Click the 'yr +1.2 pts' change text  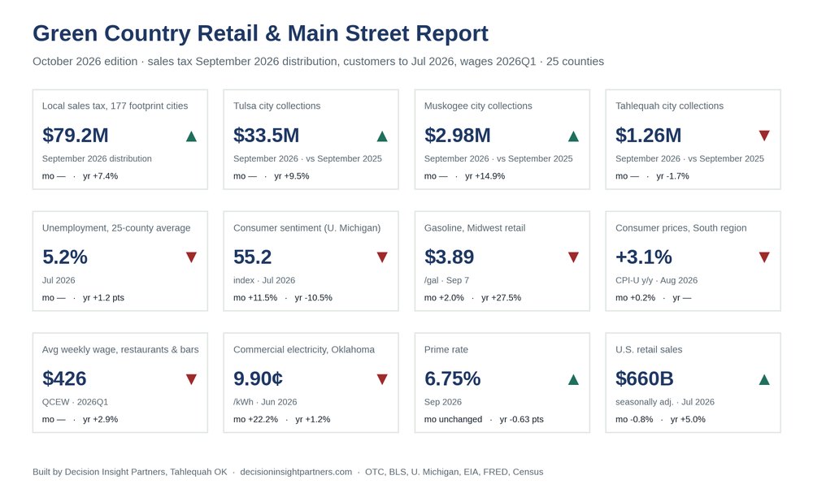(x=104, y=298)
